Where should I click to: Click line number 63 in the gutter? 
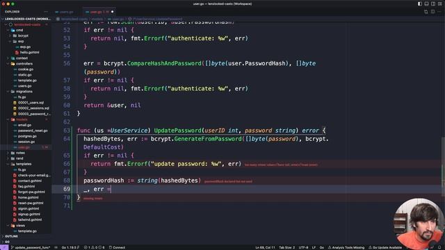[67, 131]
